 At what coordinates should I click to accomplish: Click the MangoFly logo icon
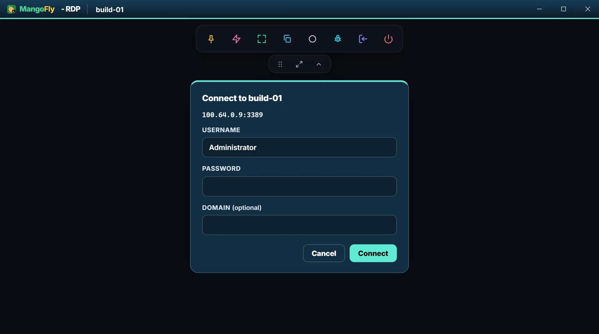tap(12, 9)
